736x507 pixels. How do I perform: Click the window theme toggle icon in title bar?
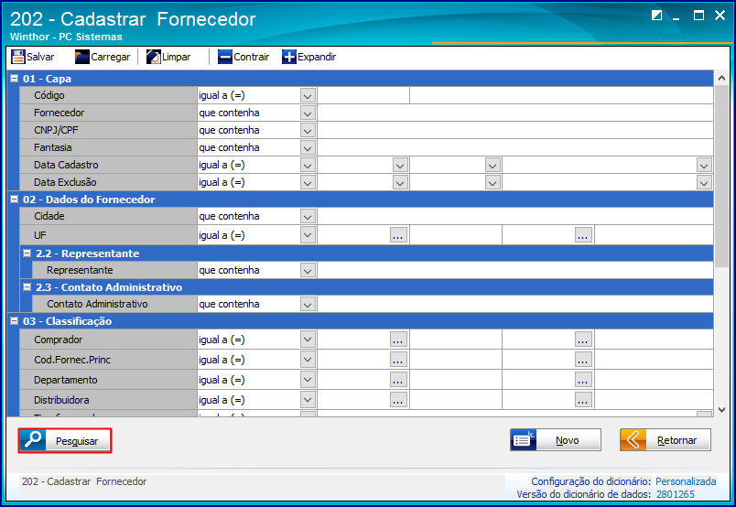(x=656, y=16)
